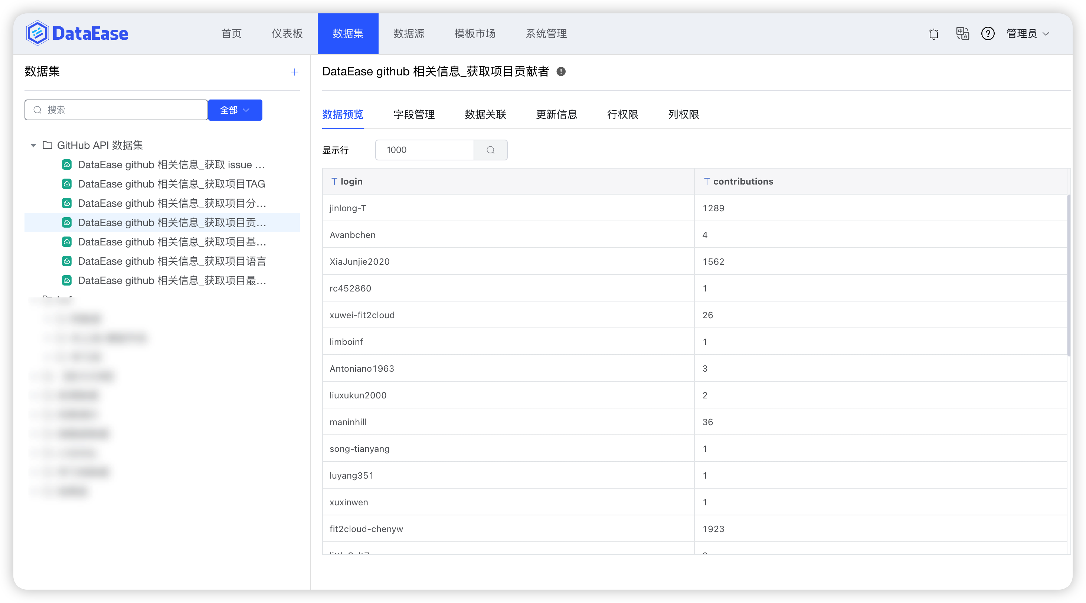Click the text type icon in login header
Viewport: 1086px width, 603px height.
334,181
